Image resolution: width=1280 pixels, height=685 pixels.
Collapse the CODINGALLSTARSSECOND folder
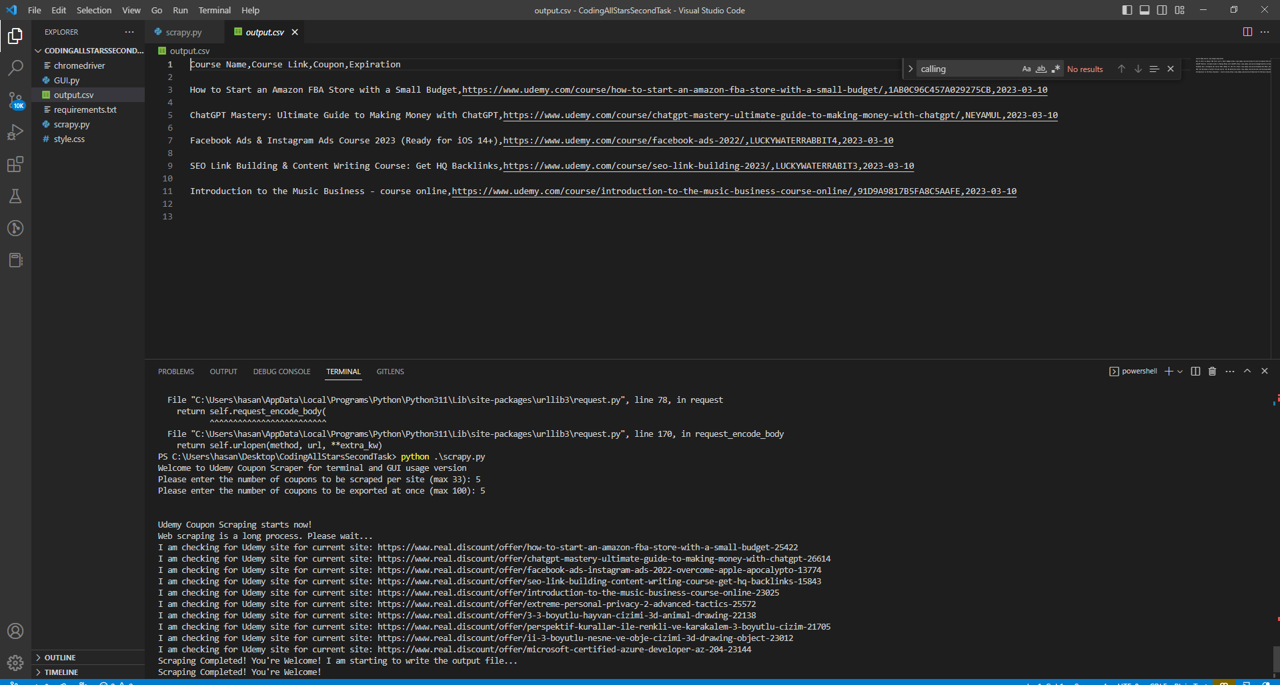[x=39, y=50]
